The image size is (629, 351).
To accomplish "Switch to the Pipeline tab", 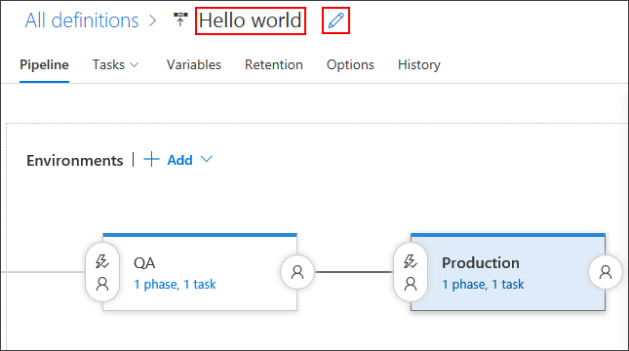I will [44, 64].
